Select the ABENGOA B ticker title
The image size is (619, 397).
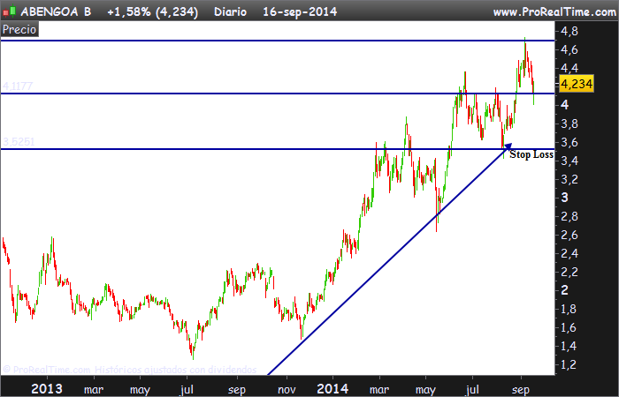tap(56, 11)
